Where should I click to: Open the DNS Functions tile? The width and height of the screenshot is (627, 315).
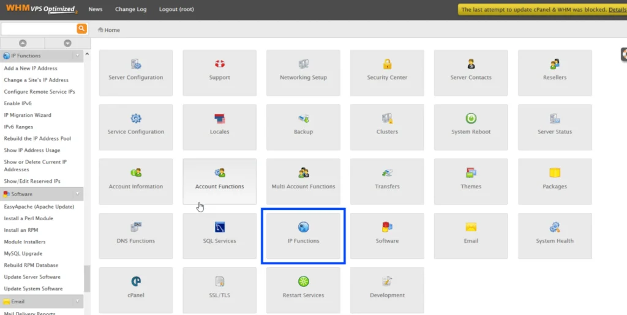[x=136, y=236]
